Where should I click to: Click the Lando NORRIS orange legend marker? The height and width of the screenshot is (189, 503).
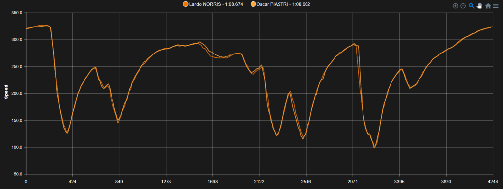coord(186,4)
